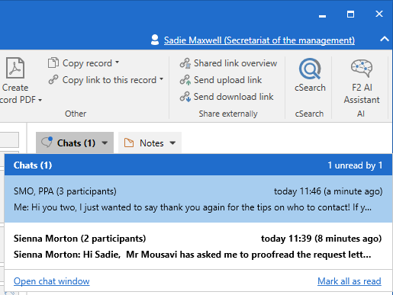This screenshot has height=295, width=393.
Task: Click the user profile icon beside Sadie Maxwell
Action: click(155, 40)
